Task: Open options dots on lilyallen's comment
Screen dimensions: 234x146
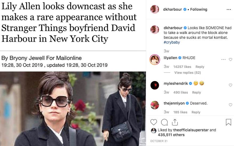Action: pos(223,59)
